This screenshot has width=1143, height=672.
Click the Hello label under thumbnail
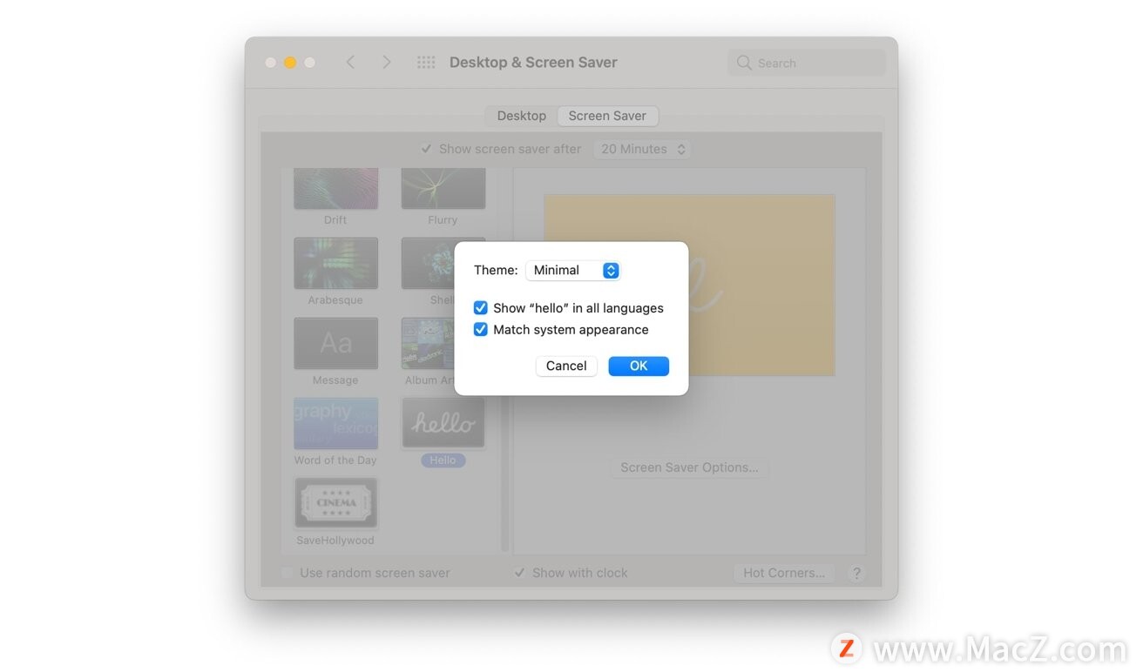click(x=443, y=460)
